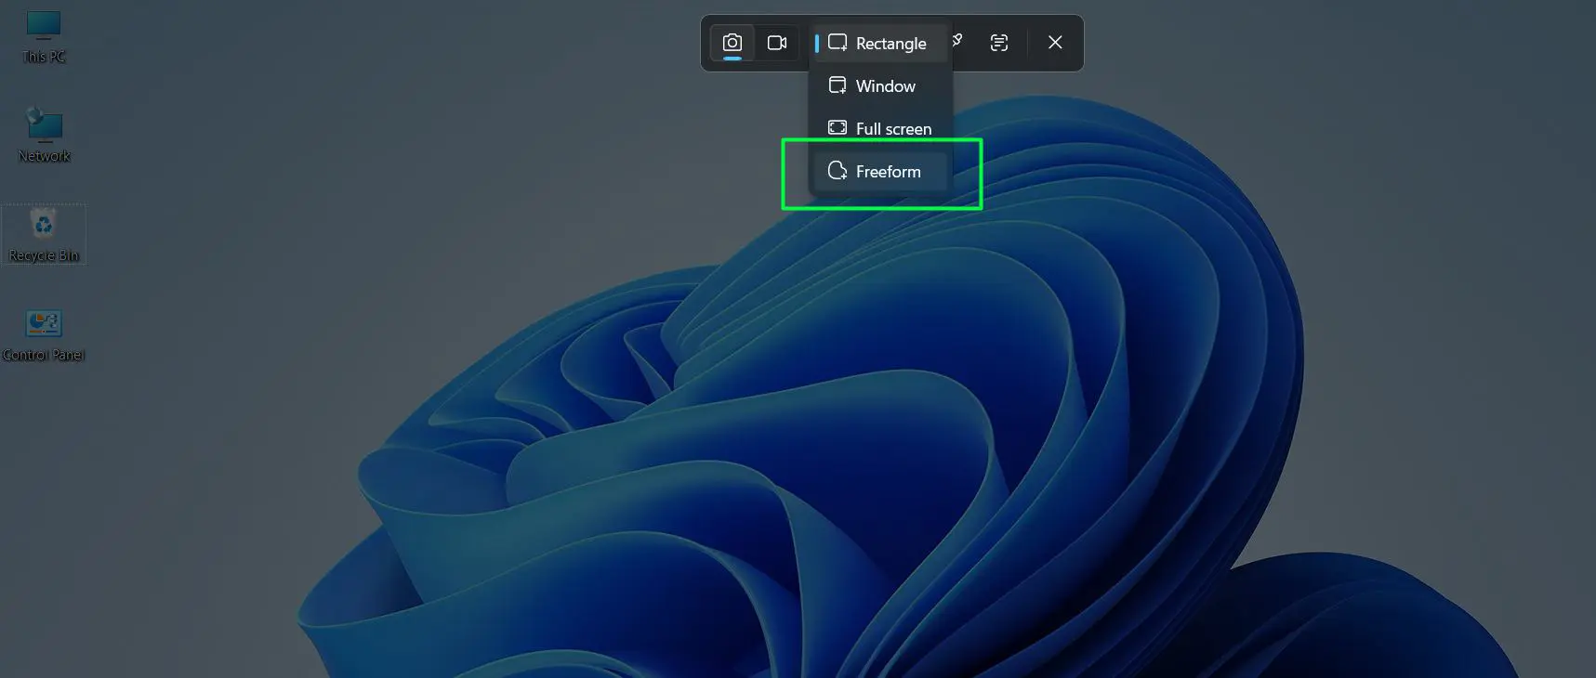Select the Control Panel desktop icon
1596x678 pixels.
[x=44, y=335]
